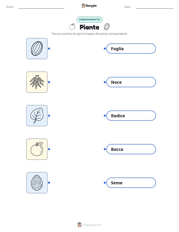
Task: Click the almond nut picture card
Action: 37,183
